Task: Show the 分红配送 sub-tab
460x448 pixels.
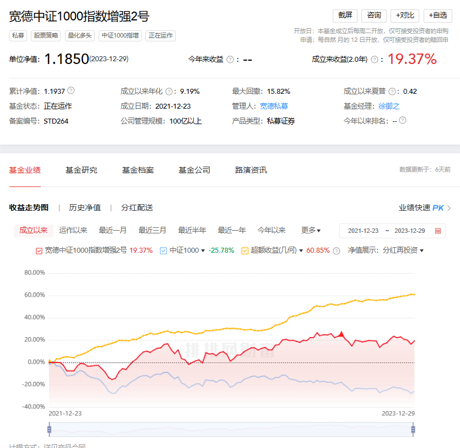Action: (x=137, y=207)
